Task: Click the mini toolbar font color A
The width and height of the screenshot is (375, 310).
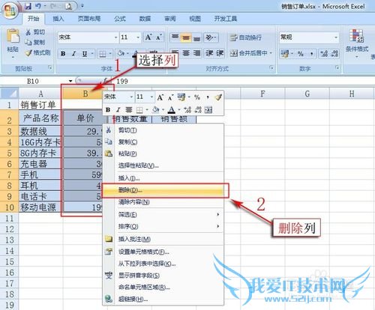Action: pyautogui.click(x=172, y=109)
